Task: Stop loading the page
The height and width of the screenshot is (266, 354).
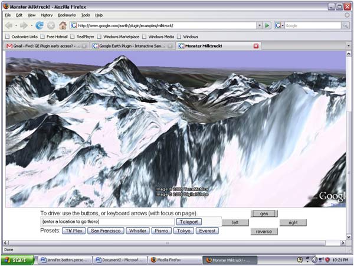Action: click(x=51, y=25)
